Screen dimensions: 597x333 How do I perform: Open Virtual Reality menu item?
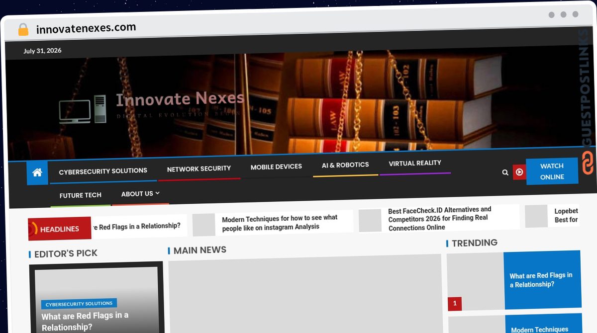pyautogui.click(x=415, y=163)
